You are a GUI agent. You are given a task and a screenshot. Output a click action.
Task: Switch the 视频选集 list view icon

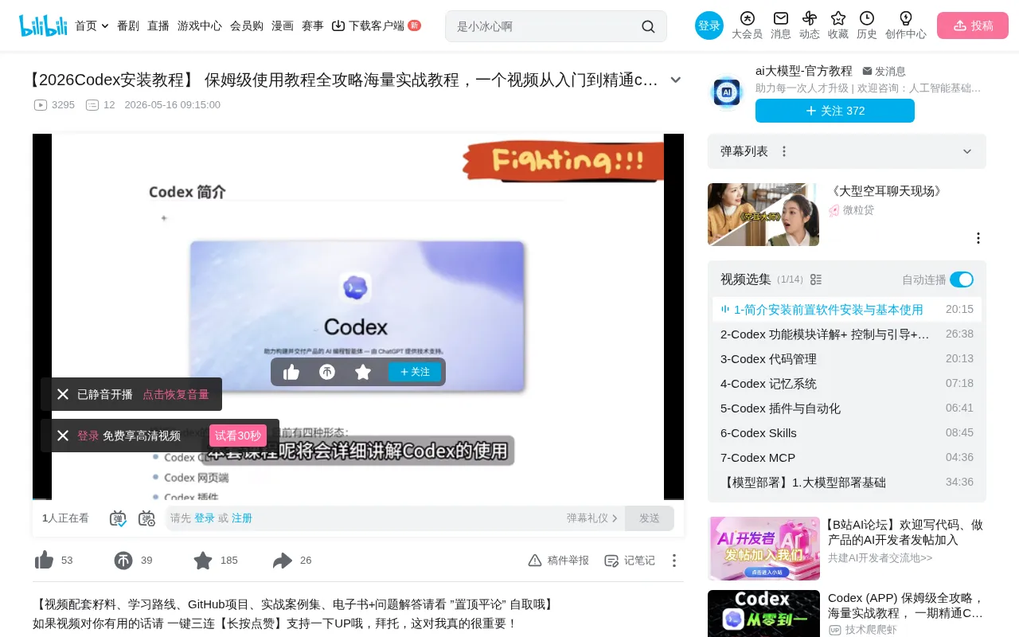click(x=816, y=279)
